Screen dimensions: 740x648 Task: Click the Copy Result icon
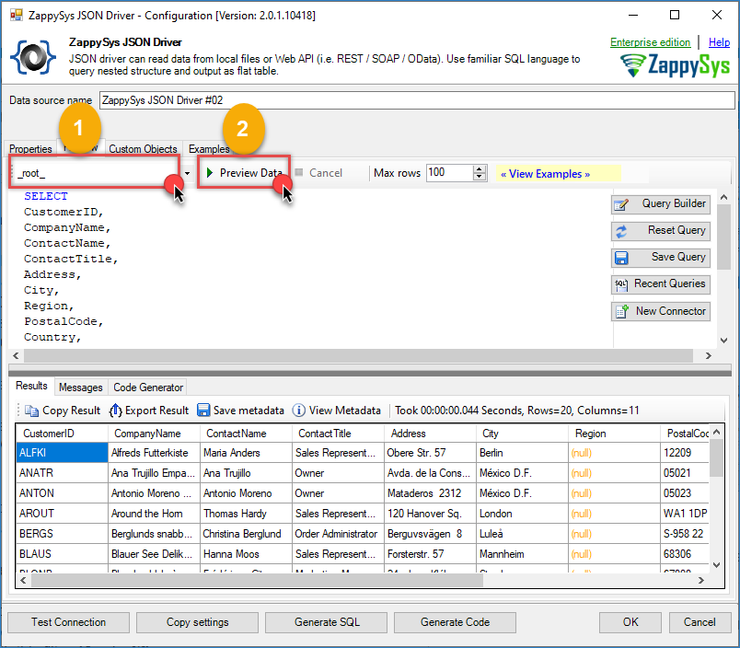pos(31,411)
